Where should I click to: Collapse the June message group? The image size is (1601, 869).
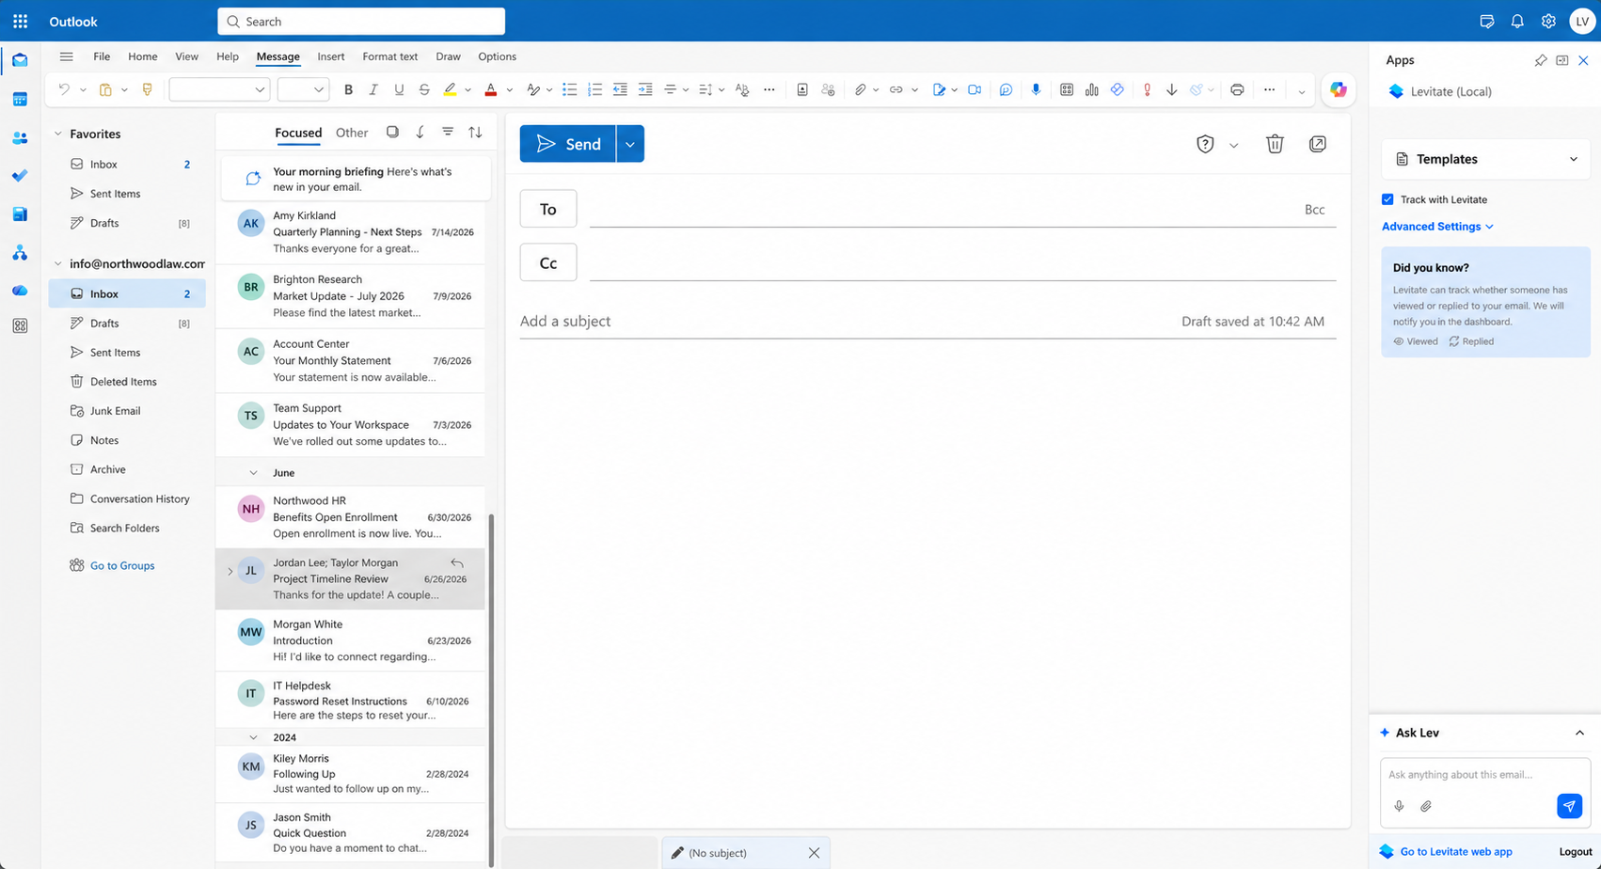(253, 473)
